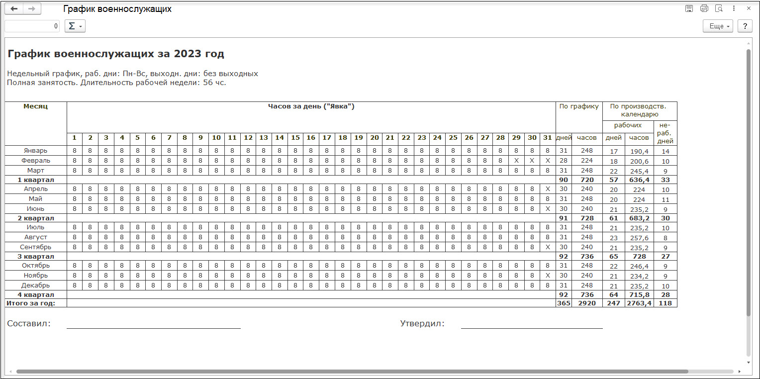This screenshot has width=760, height=379.
Task: Select the 'Декабрь' row label
Action: pyautogui.click(x=36, y=285)
